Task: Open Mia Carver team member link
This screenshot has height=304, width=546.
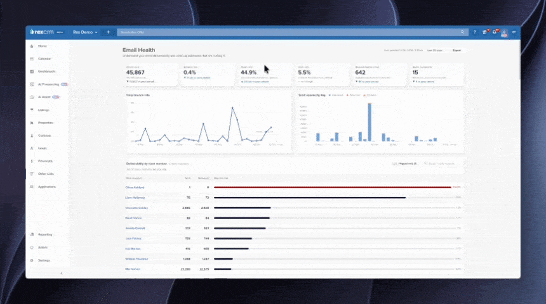Action: (x=132, y=269)
